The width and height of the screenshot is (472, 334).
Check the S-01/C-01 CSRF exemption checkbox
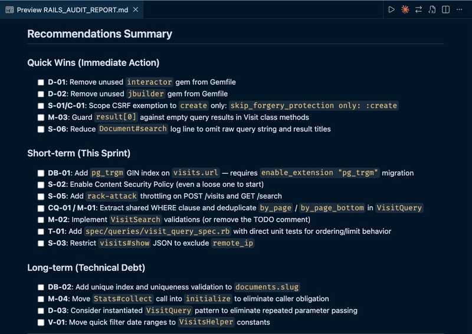pyautogui.click(x=41, y=106)
